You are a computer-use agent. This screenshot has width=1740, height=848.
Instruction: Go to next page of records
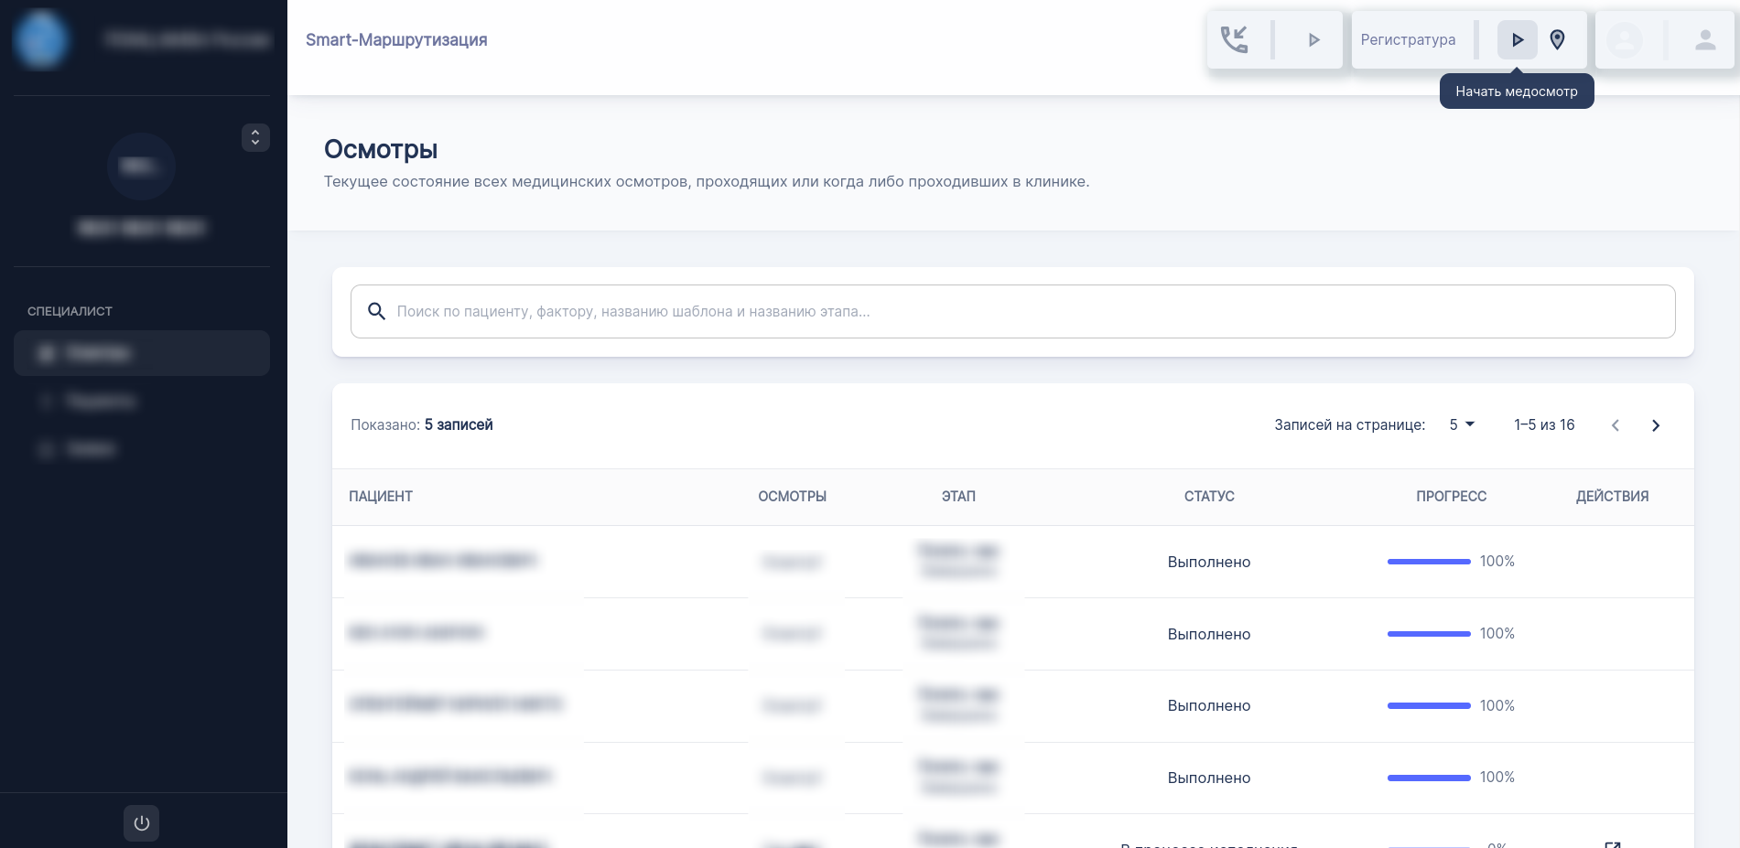(x=1655, y=425)
